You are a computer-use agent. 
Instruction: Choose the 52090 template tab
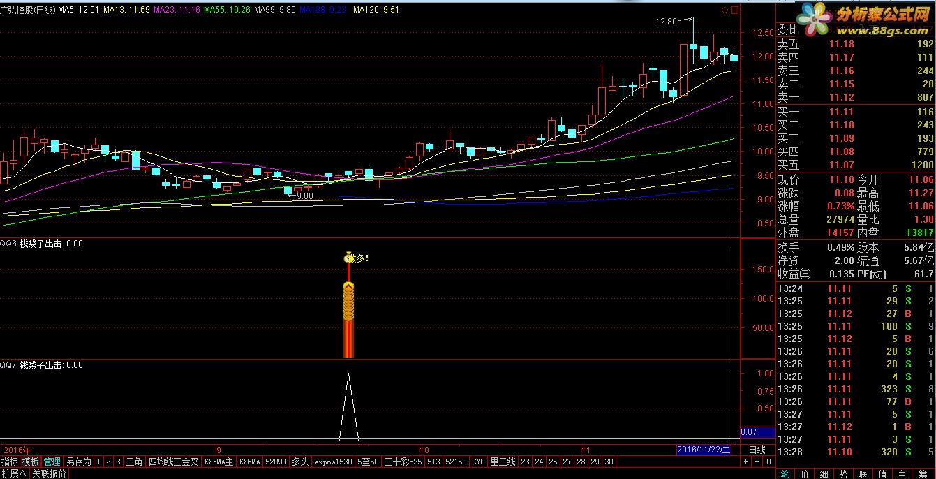point(276,462)
